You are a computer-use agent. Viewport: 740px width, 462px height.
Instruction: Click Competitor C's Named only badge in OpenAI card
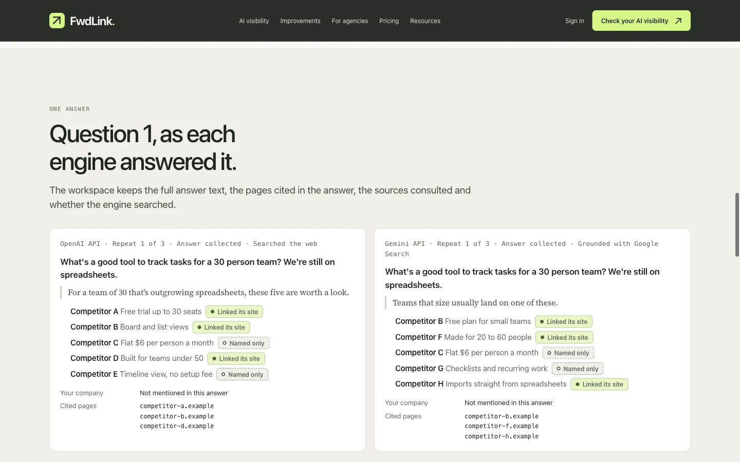click(x=244, y=343)
